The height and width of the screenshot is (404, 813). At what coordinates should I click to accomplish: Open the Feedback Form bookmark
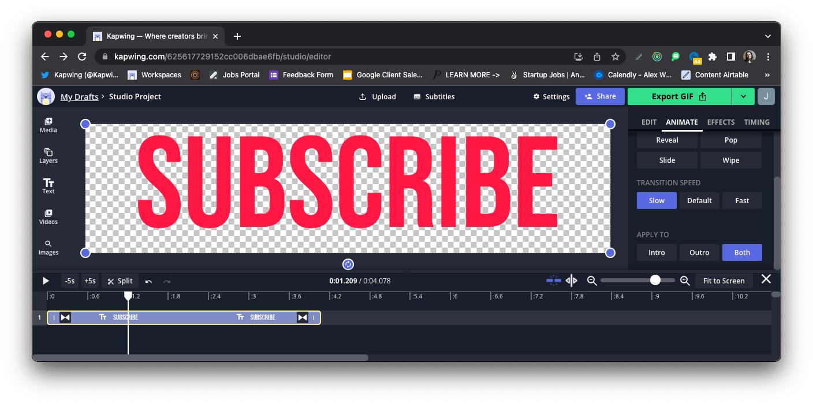(x=301, y=75)
